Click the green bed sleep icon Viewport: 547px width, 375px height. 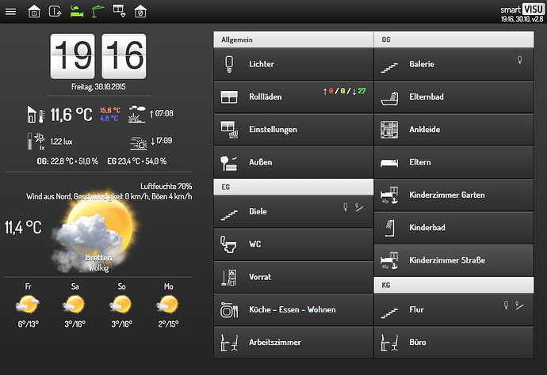point(76,12)
